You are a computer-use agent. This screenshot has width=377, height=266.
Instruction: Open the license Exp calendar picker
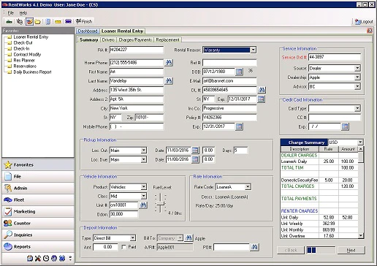coord(261,99)
